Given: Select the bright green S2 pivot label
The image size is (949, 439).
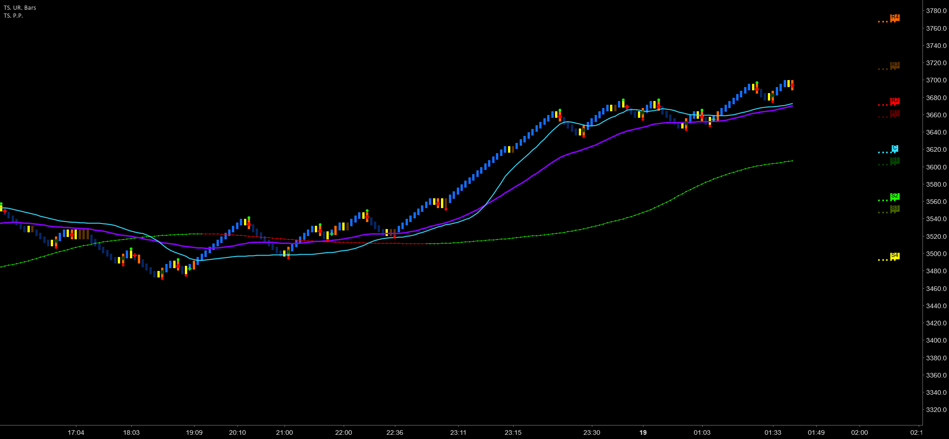Looking at the screenshot, I should tap(895, 197).
